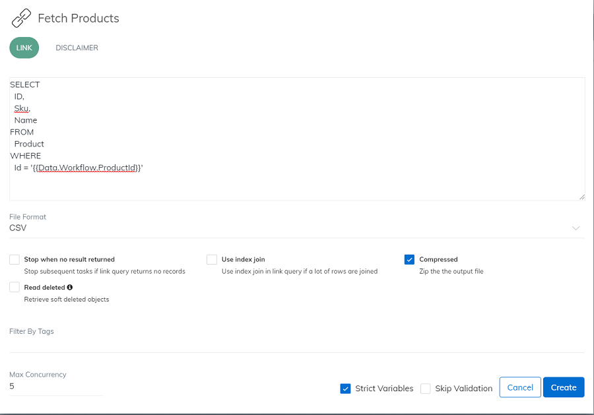The width and height of the screenshot is (594, 415).
Task: Click the Filter By Tags field
Action: pos(297,344)
